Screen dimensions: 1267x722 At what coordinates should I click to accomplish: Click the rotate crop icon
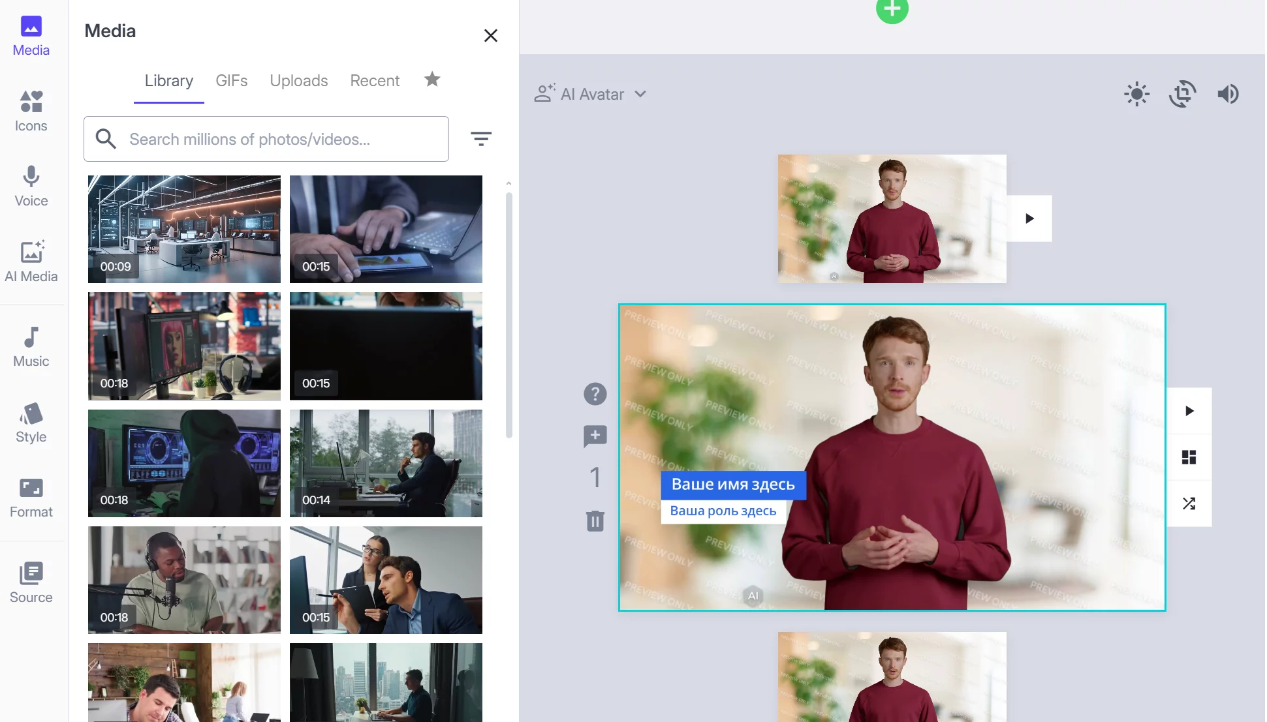tap(1182, 94)
